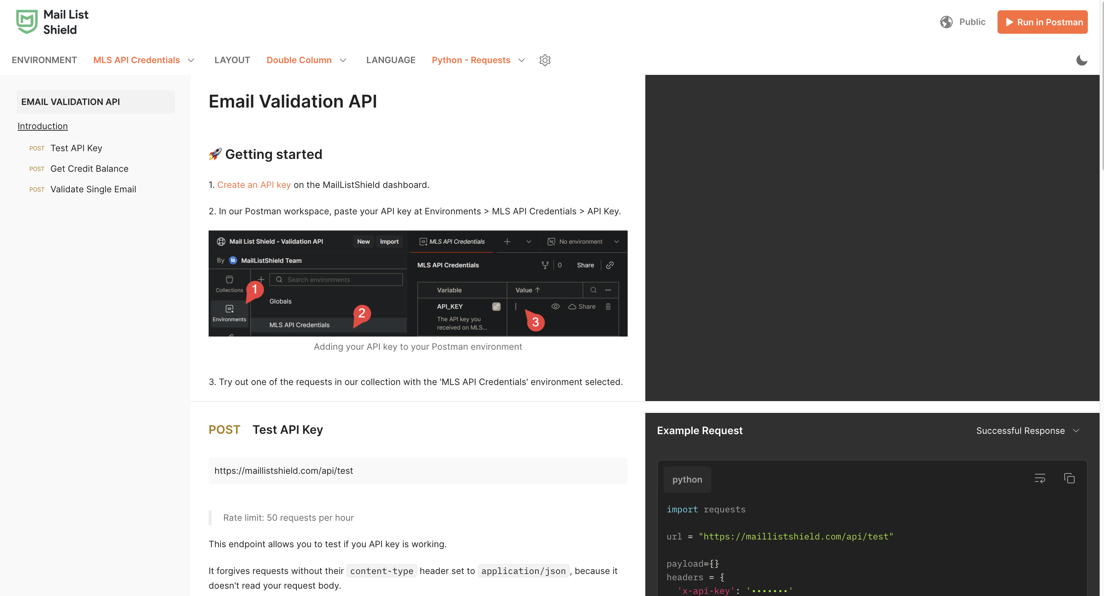The height and width of the screenshot is (596, 1104).
Task: Toggle dark mode moon icon
Action: [1082, 60]
